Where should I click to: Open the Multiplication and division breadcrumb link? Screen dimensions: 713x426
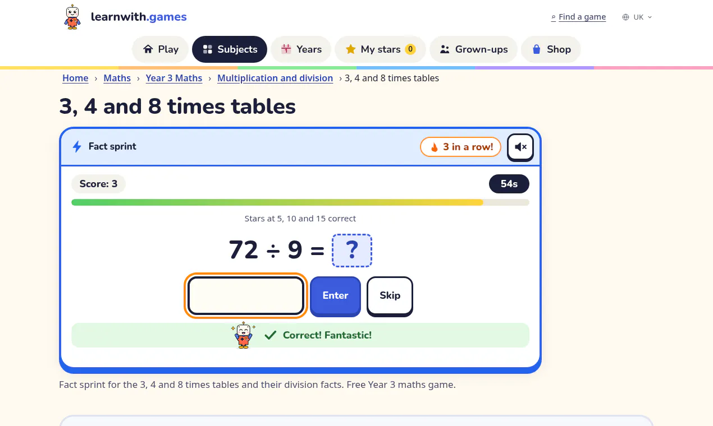(275, 78)
